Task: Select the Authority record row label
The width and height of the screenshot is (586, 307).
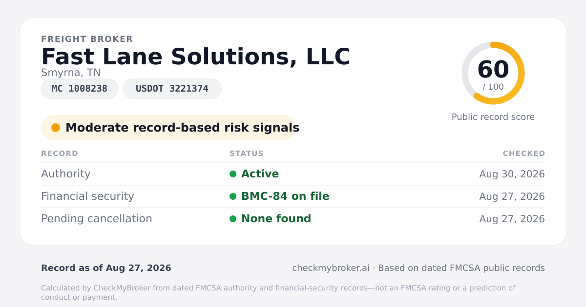Action: click(x=66, y=174)
